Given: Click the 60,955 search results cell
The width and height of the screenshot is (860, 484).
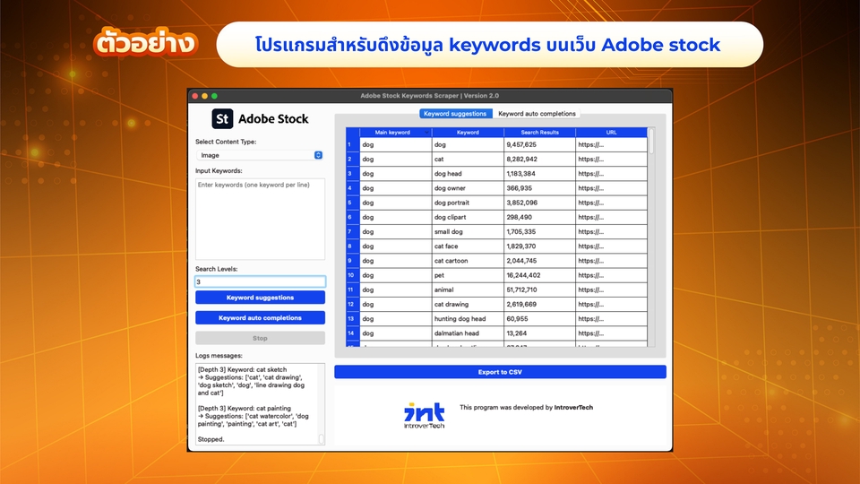Looking at the screenshot, I should point(539,319).
